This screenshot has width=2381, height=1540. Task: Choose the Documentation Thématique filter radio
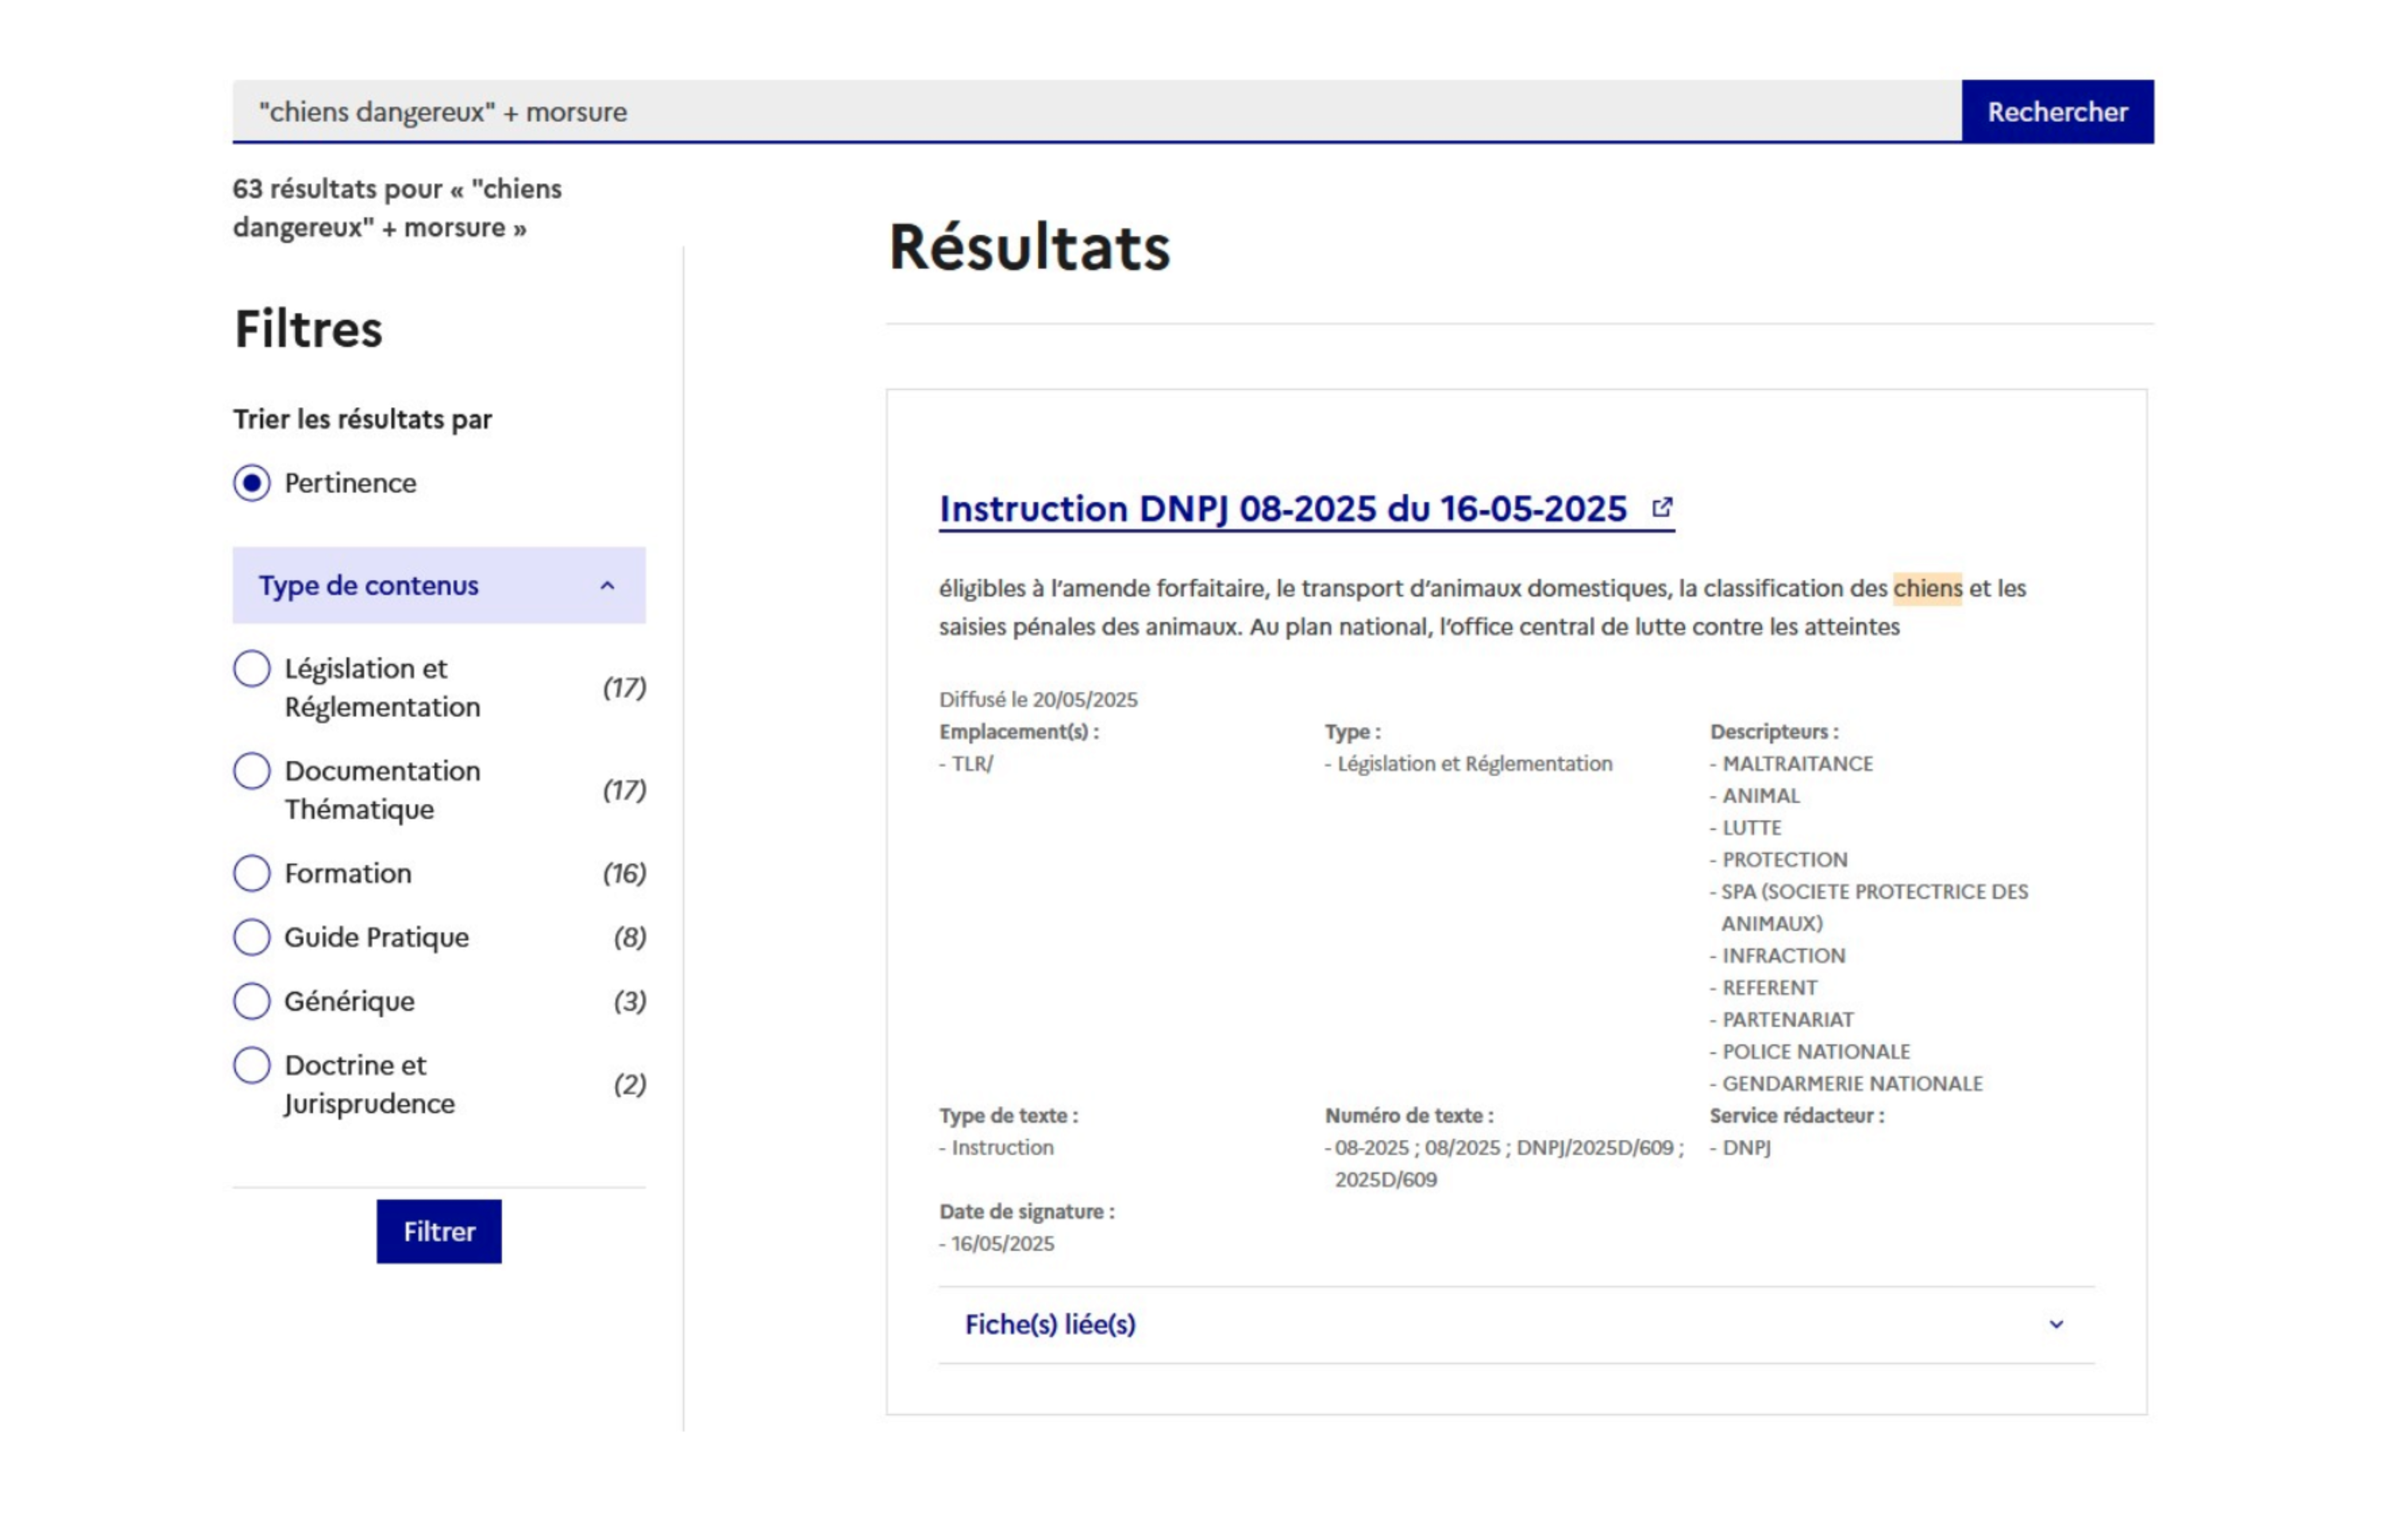(x=252, y=771)
